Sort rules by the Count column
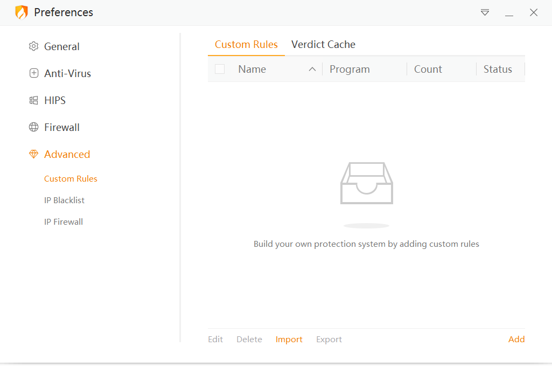This screenshot has height=374, width=552. [x=428, y=69]
